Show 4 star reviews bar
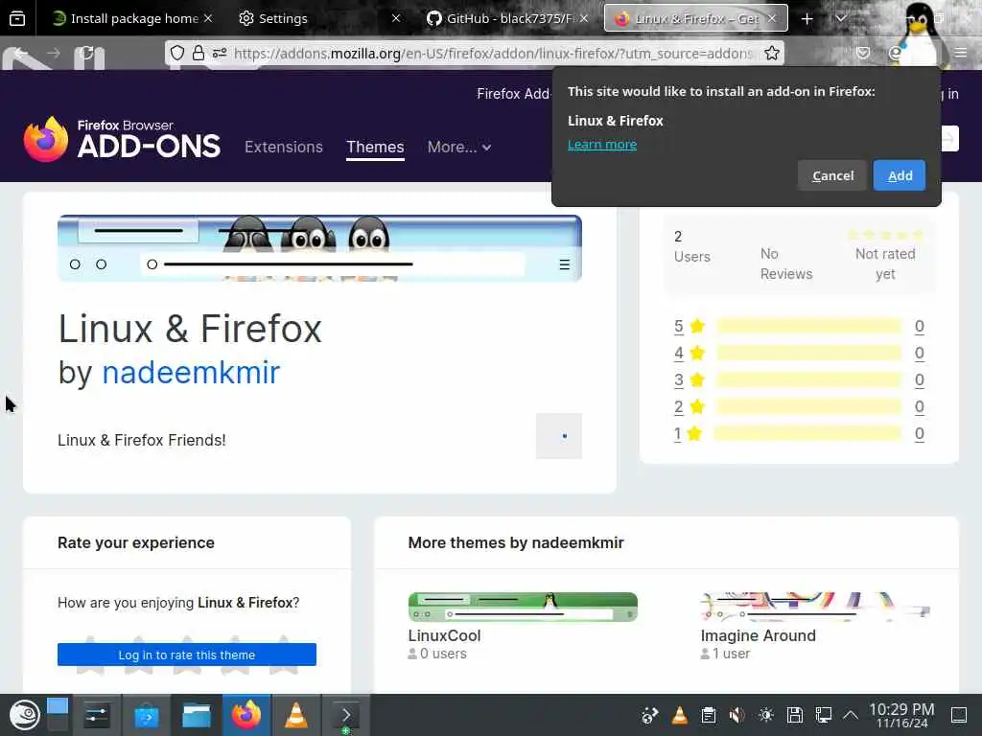Screen dimensions: 982x736 tap(808, 353)
